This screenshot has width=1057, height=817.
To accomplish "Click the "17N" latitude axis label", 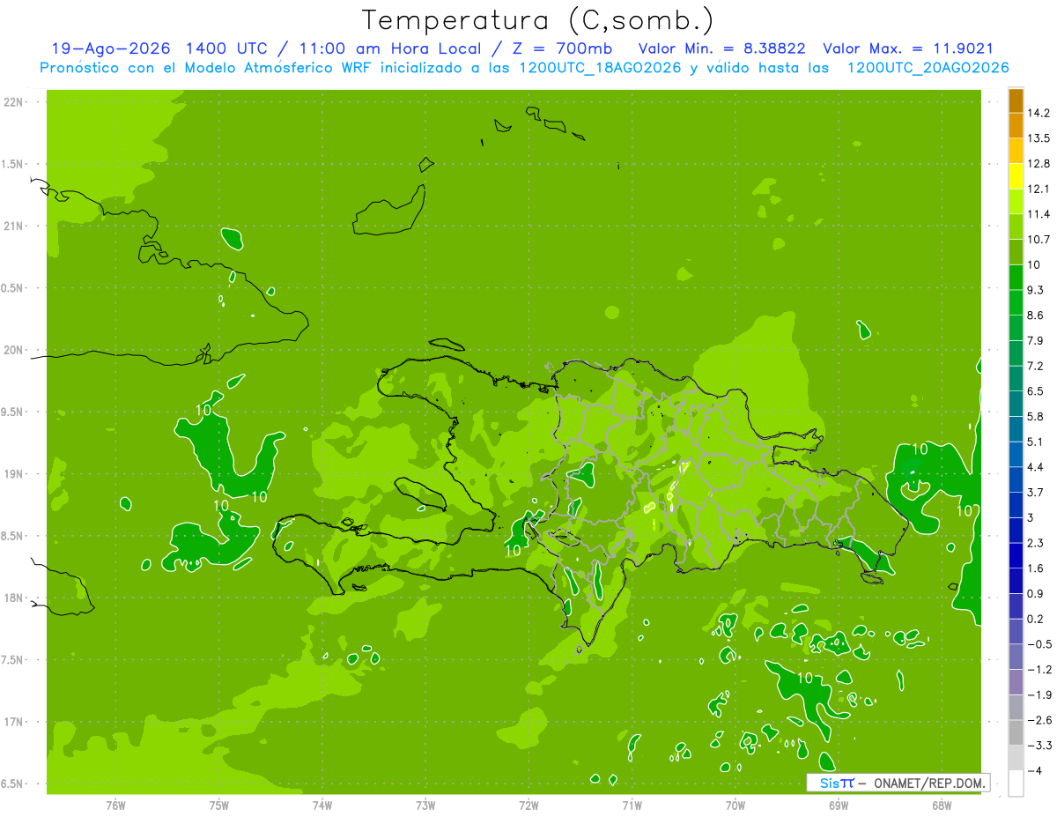I will coord(13,722).
